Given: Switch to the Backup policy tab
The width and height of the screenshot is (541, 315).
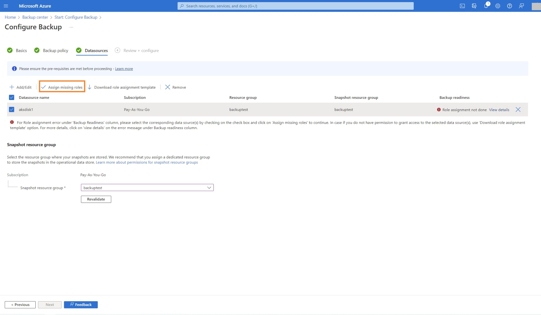Looking at the screenshot, I should point(55,51).
